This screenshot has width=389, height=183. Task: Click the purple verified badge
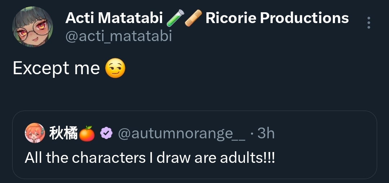click(106, 134)
